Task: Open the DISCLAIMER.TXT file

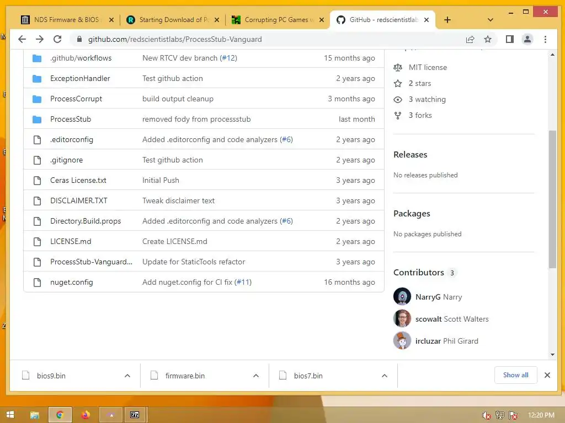Action: click(x=78, y=200)
